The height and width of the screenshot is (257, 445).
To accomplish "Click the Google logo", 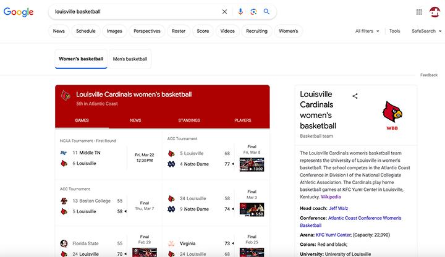I will pyautogui.click(x=19, y=12).
